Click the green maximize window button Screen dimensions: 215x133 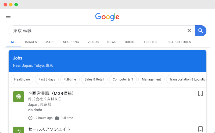16,5
